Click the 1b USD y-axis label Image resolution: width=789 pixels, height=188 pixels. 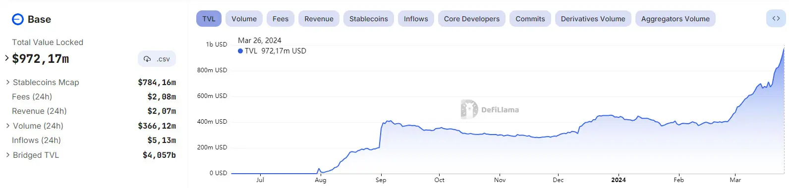point(217,44)
